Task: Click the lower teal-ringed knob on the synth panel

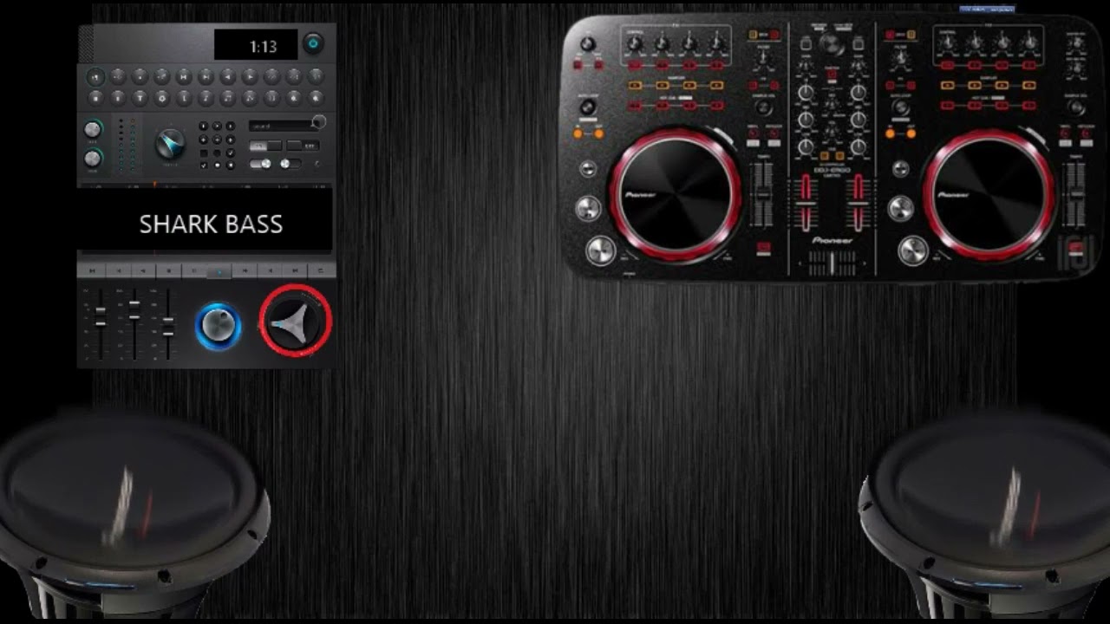Action: click(x=92, y=159)
